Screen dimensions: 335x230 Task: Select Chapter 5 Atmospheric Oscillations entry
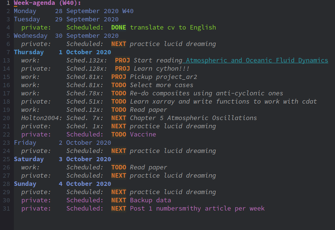point(194,118)
